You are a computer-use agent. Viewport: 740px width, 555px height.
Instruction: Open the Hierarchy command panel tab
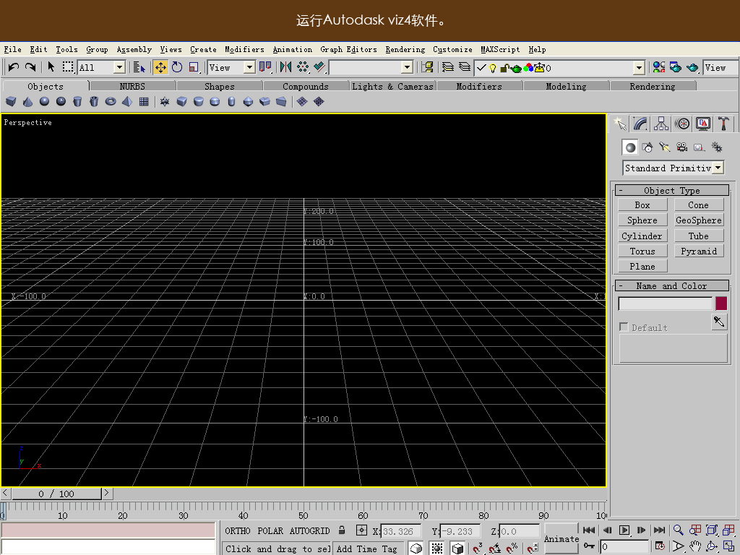click(661, 124)
